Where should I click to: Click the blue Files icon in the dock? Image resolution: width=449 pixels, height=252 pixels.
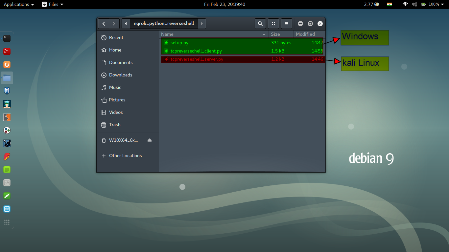click(x=7, y=78)
